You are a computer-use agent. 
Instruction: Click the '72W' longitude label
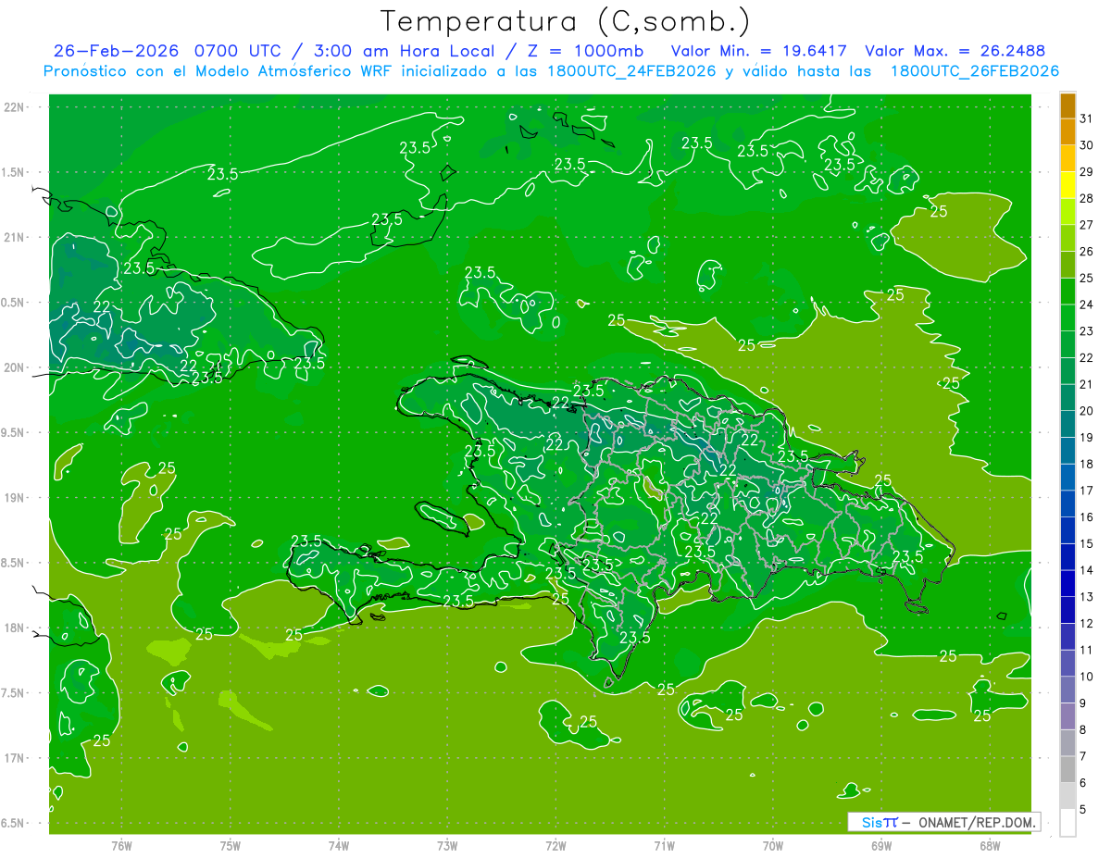click(x=555, y=846)
